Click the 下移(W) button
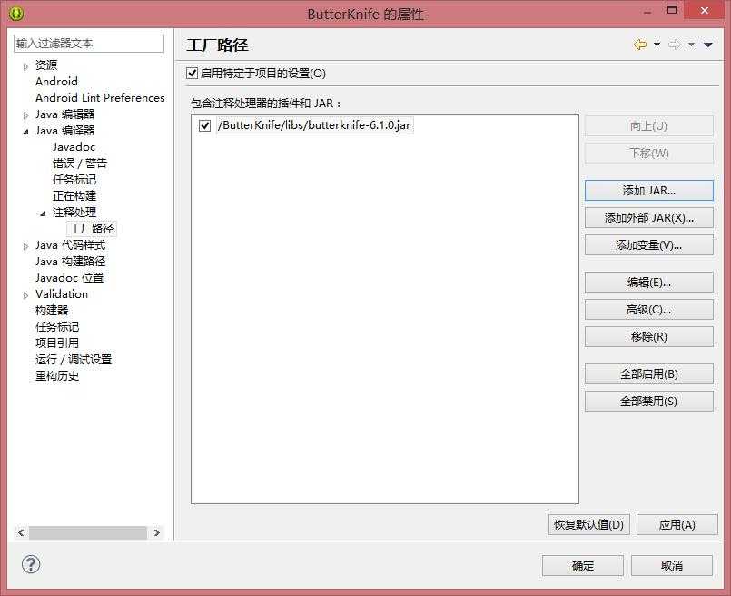This screenshot has height=596, width=731. point(649,153)
